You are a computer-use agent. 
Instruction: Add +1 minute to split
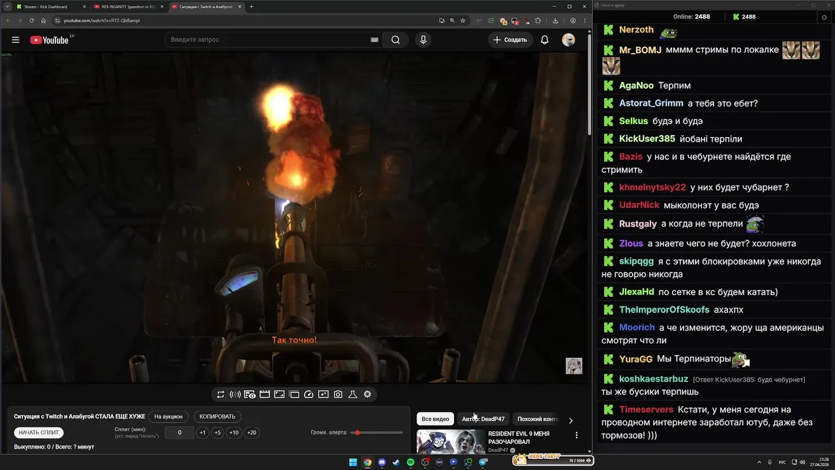(203, 433)
